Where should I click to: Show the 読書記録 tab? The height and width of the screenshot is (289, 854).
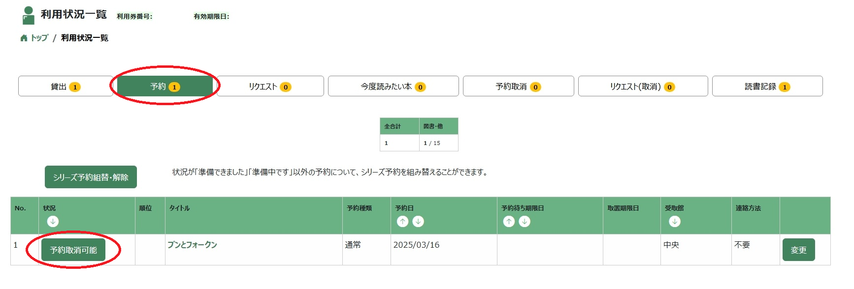pos(767,86)
